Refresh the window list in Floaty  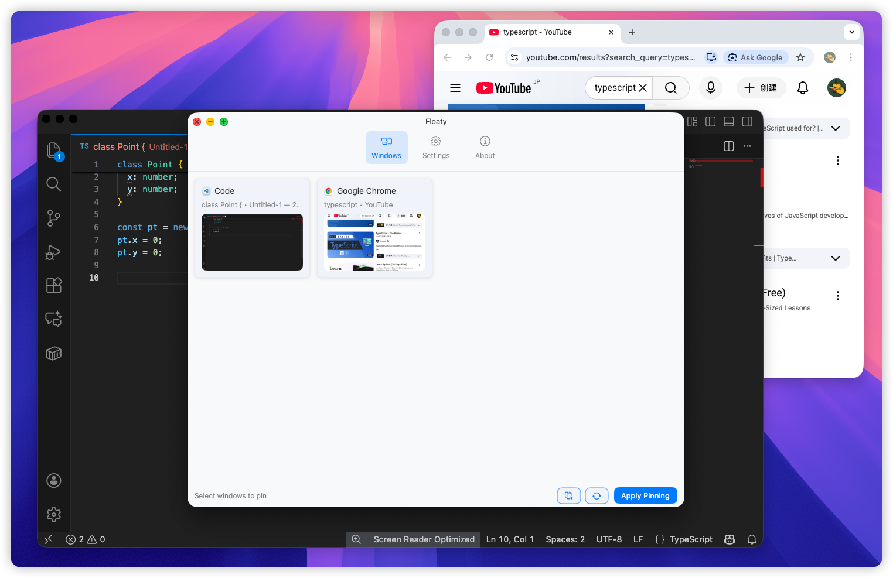point(597,495)
